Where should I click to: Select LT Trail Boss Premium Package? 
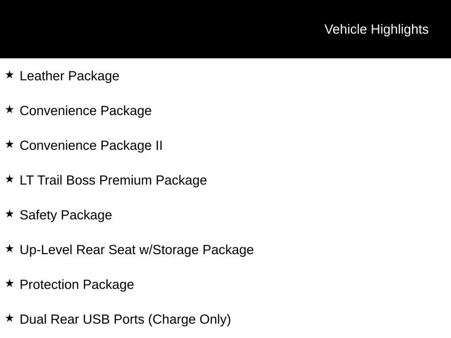pos(113,180)
